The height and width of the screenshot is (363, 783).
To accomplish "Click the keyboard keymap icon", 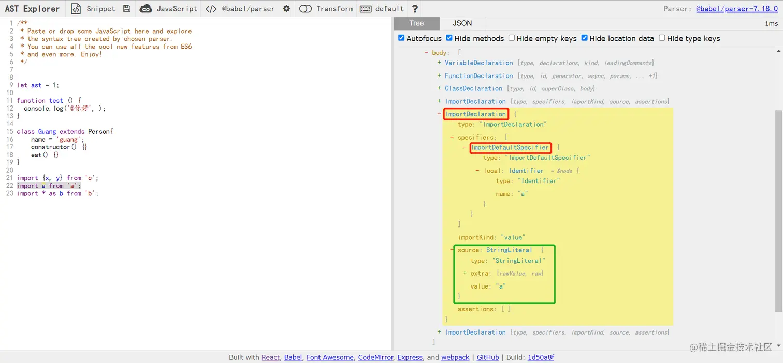I will (366, 9).
